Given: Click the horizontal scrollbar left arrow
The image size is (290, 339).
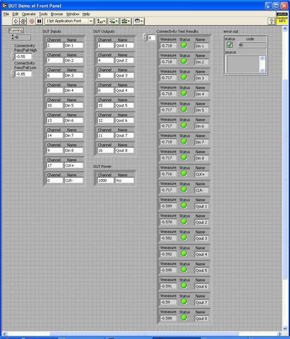Looking at the screenshot, I should pos(5,334).
